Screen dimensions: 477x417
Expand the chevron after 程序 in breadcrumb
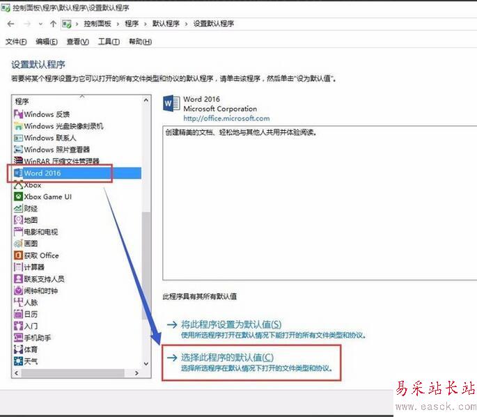tap(145, 24)
